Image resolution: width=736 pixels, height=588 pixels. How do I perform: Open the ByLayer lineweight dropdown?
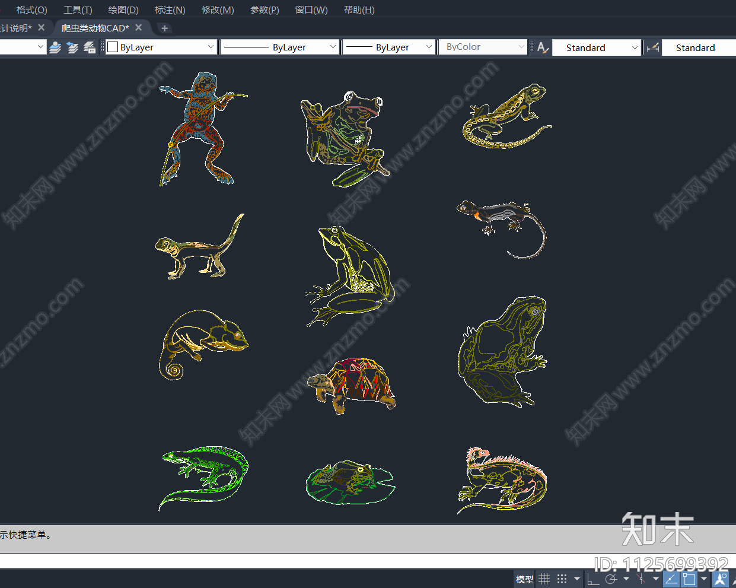click(x=429, y=47)
